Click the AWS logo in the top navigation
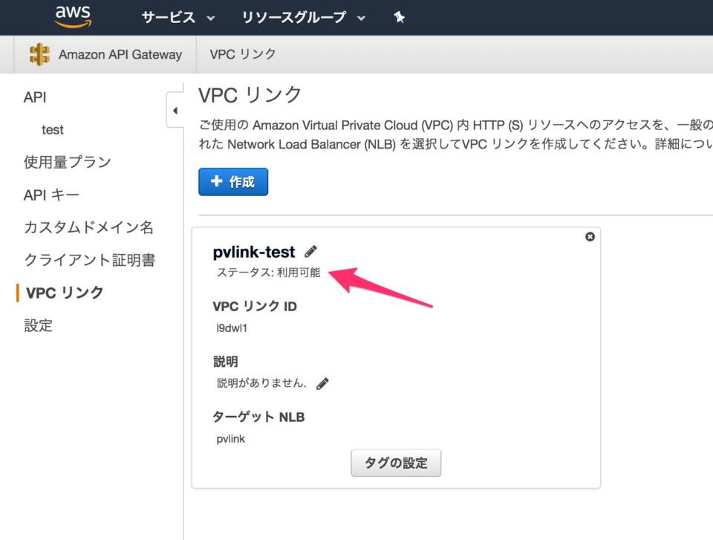Screen dimensions: 713x540 pyautogui.click(x=72, y=16)
